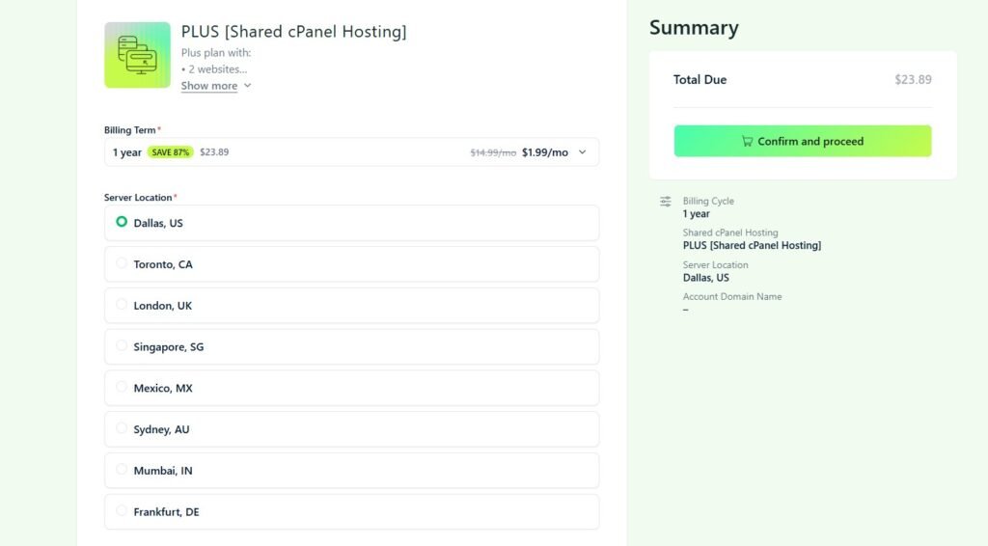This screenshot has width=988, height=546.
Task: Expand plan details chevron beside Show more
Action: [248, 86]
